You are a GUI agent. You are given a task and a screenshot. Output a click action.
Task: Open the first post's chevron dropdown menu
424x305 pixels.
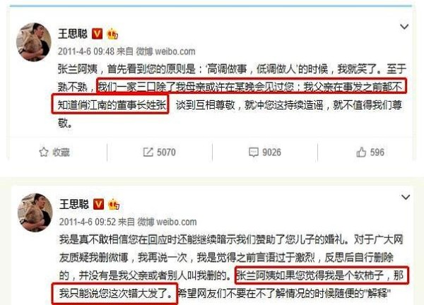pos(404,26)
